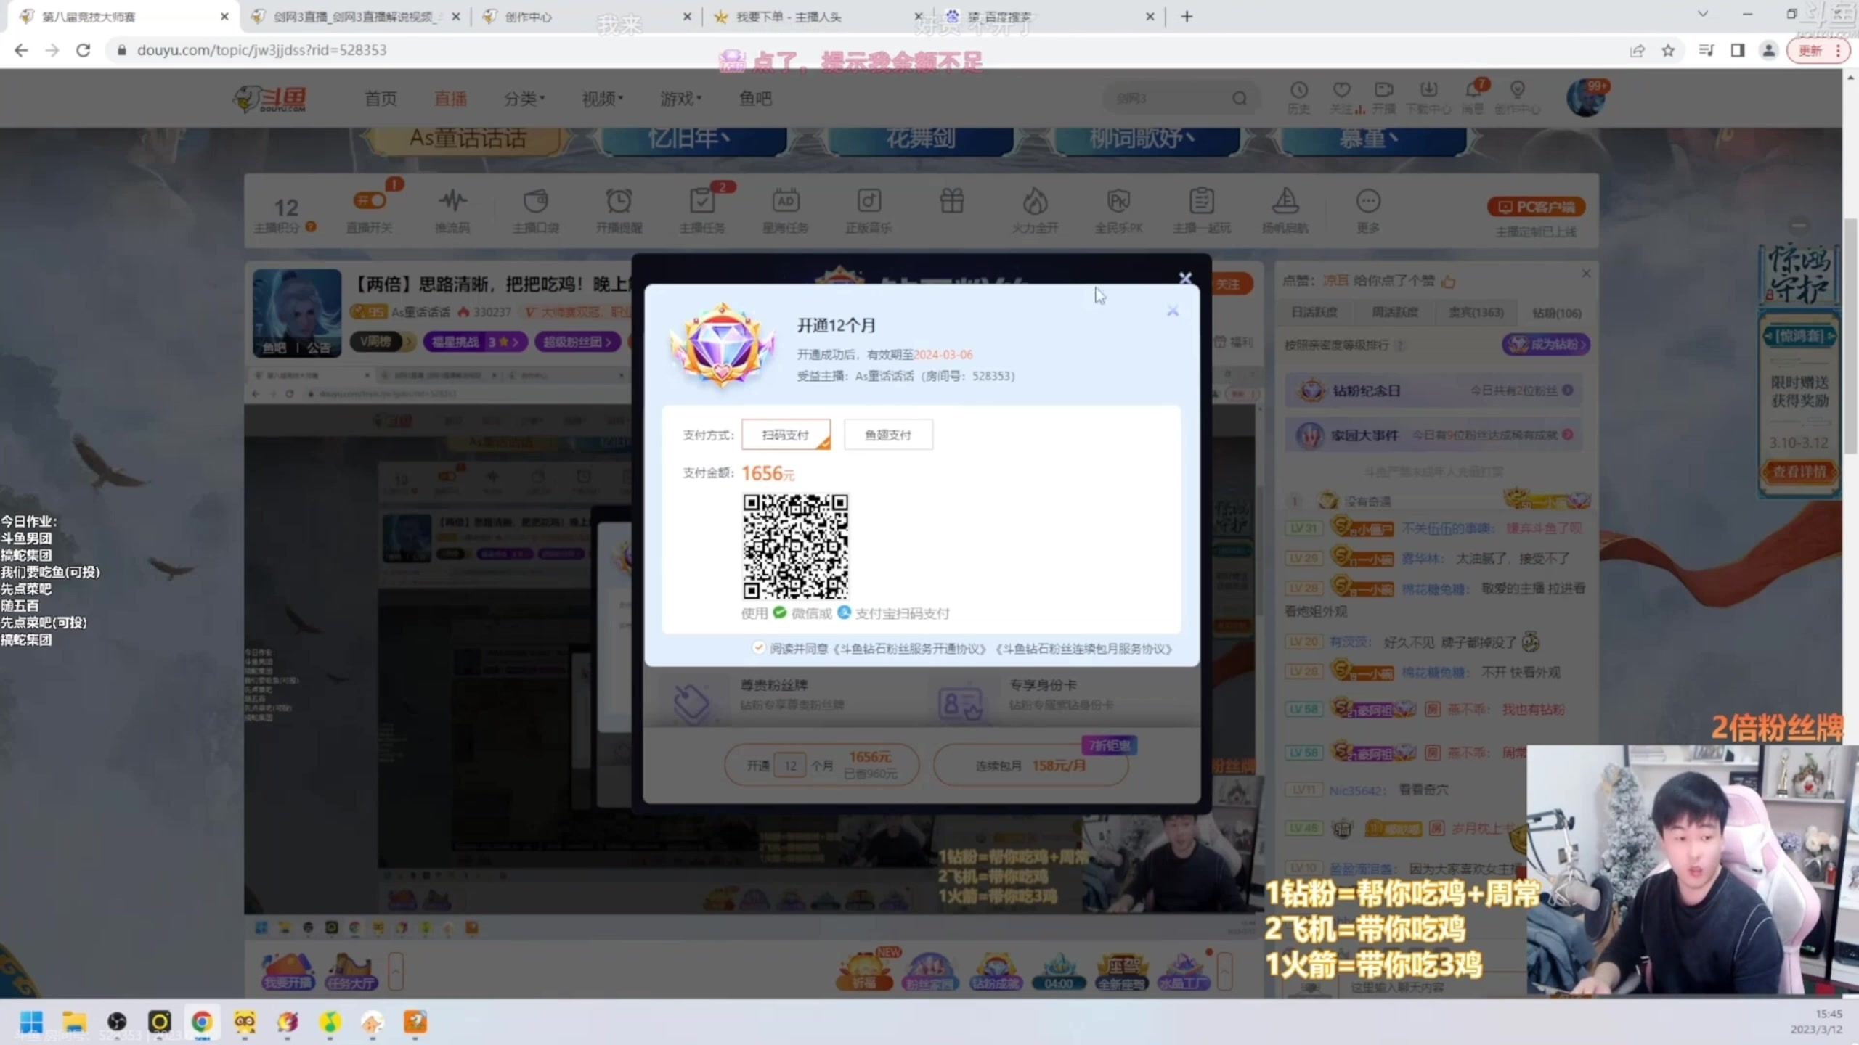Click the 主播积分 help question mark
The image size is (1859, 1045).
pyautogui.click(x=311, y=227)
